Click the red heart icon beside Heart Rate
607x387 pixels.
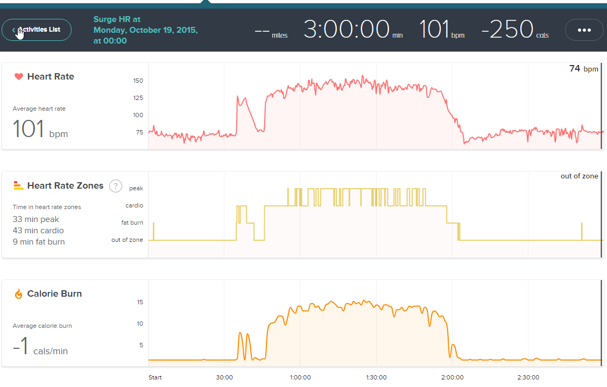(x=19, y=76)
